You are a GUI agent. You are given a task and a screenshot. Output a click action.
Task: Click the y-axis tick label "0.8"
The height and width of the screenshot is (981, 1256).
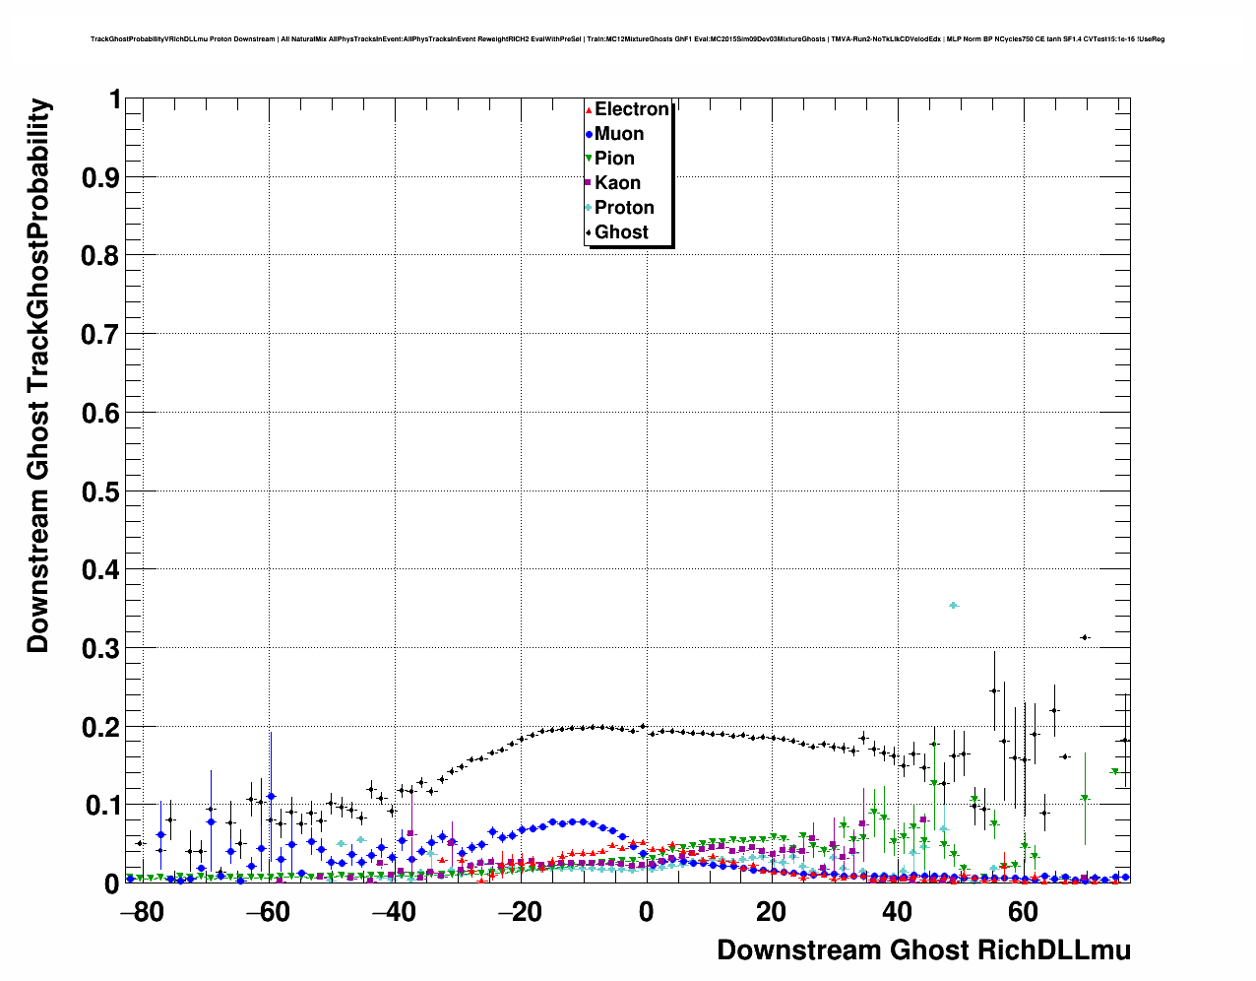101,256
